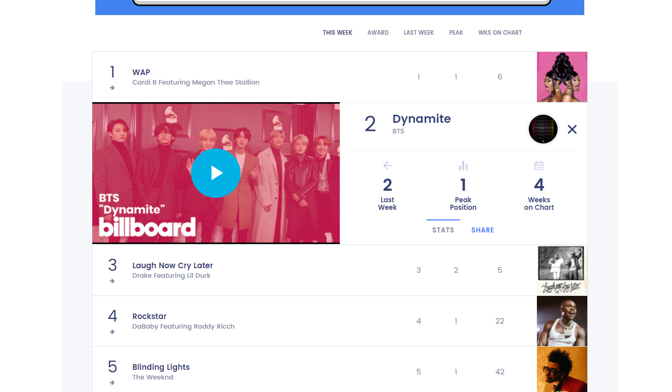Select the WKS ON CHART column header
The height and width of the screenshot is (392, 672).
coord(500,33)
